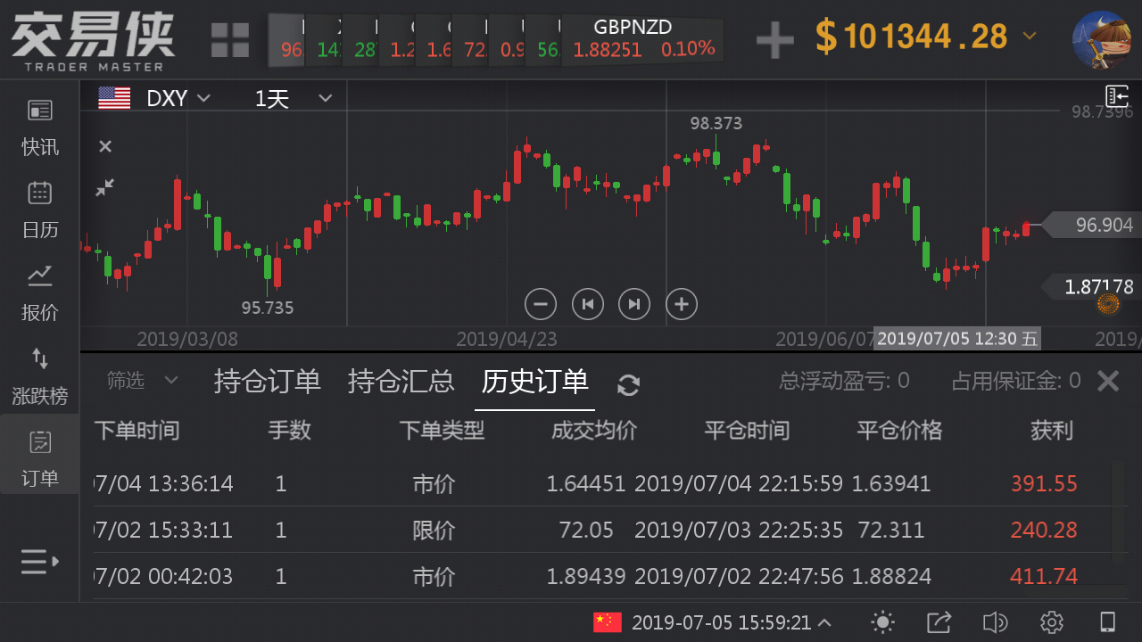The image size is (1142, 642).
Task: Toggle sound with the speaker icon
Action: coord(994,621)
